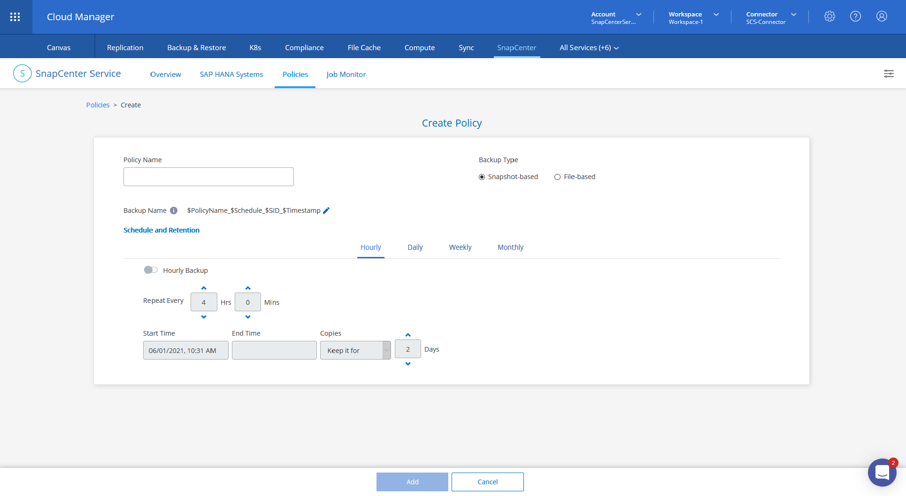The height and width of the screenshot is (496, 906).
Task: Click the $PolicyName_$Schedule_$SID_$Timestamp text
Action: coord(254,210)
